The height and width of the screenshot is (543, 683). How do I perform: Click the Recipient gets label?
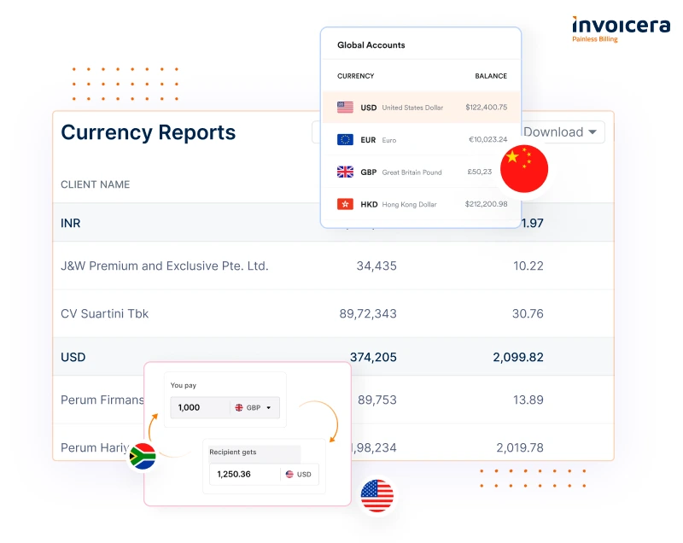[x=232, y=452]
